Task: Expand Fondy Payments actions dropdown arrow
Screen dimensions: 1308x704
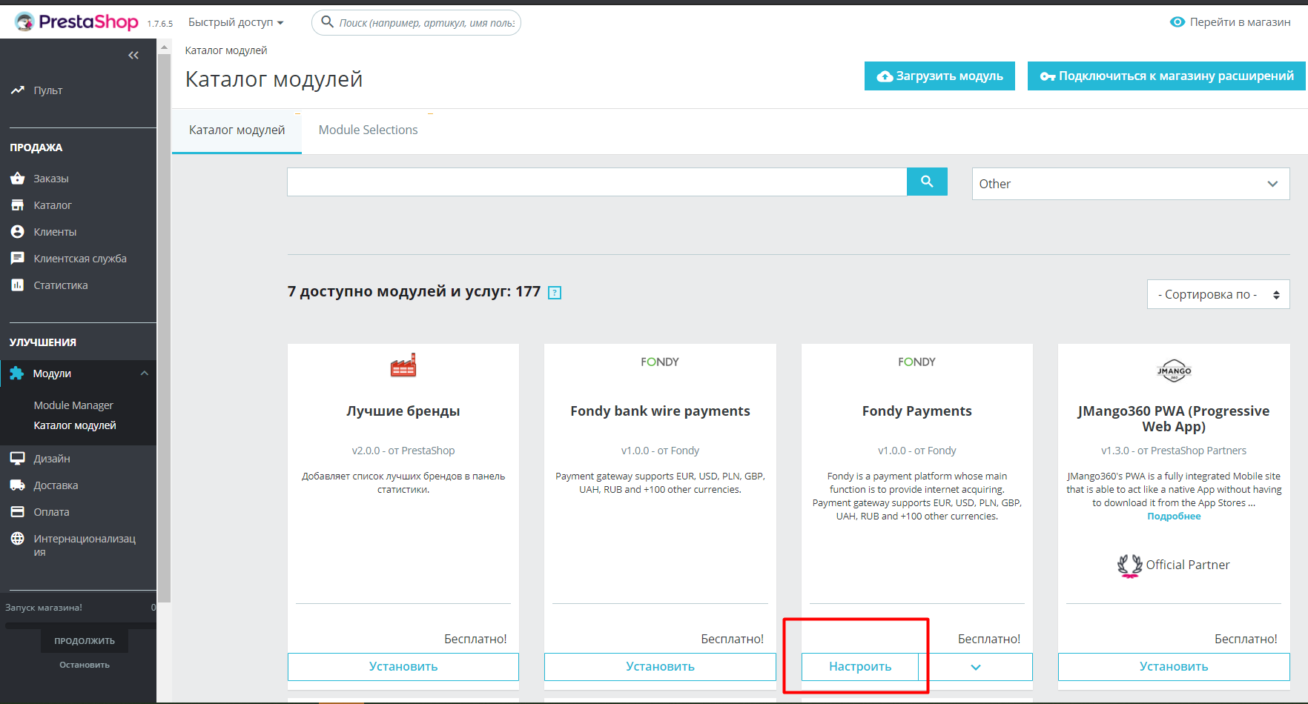Action: click(976, 667)
